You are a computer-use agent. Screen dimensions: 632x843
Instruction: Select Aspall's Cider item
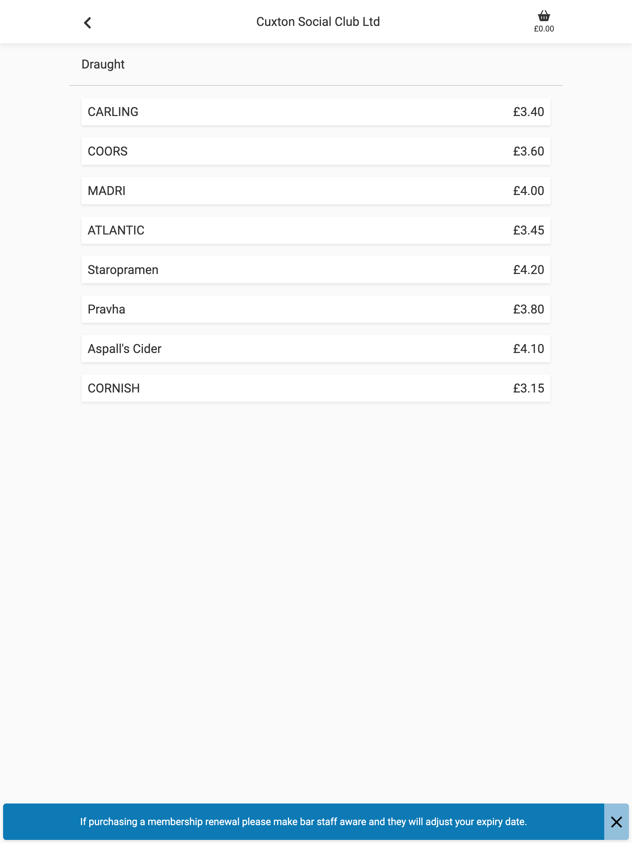point(316,349)
